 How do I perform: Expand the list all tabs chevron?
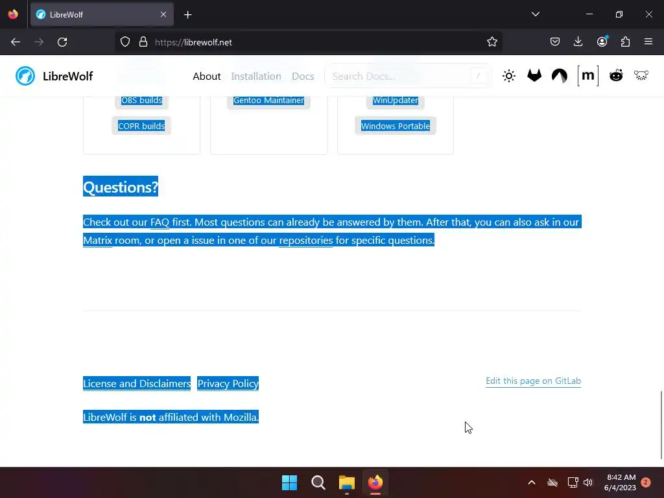[535, 14]
